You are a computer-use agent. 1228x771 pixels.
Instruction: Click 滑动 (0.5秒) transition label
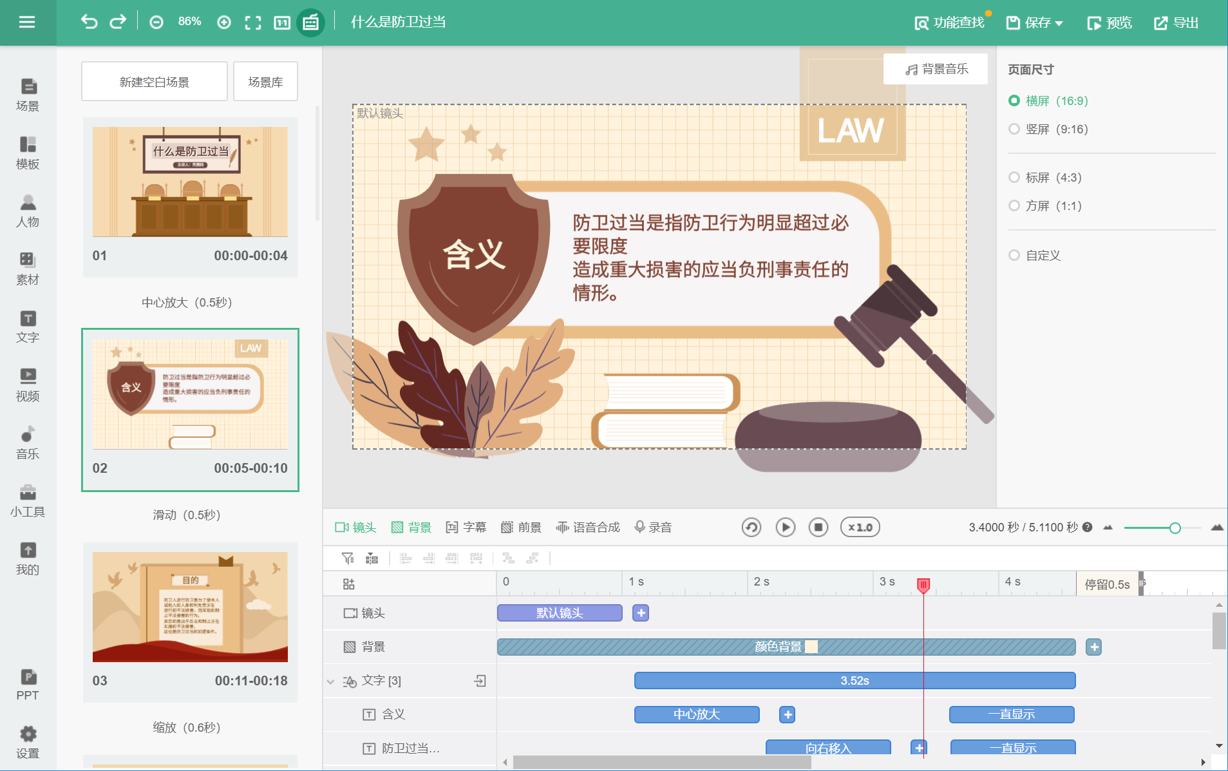[x=187, y=515]
